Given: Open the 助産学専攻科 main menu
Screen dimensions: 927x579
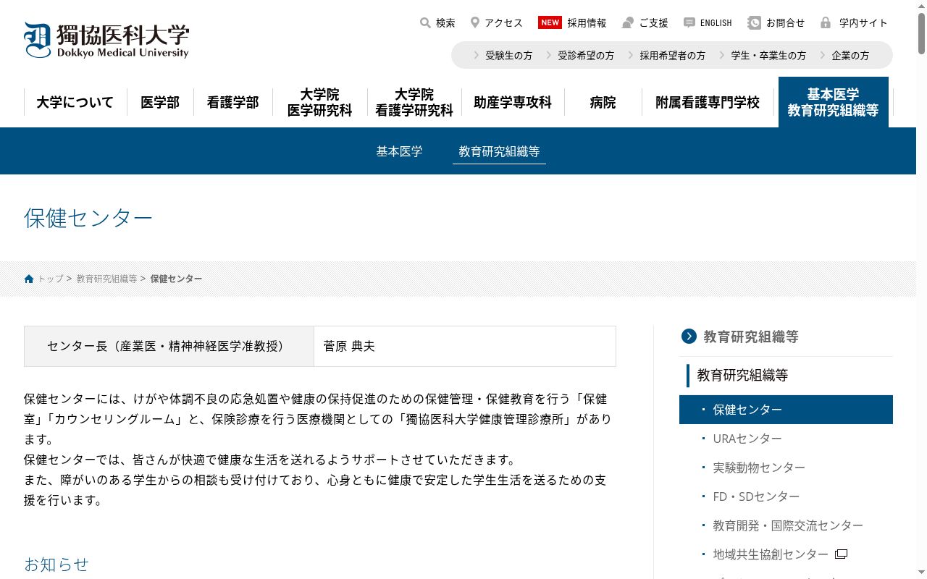Looking at the screenshot, I should pyautogui.click(x=513, y=102).
